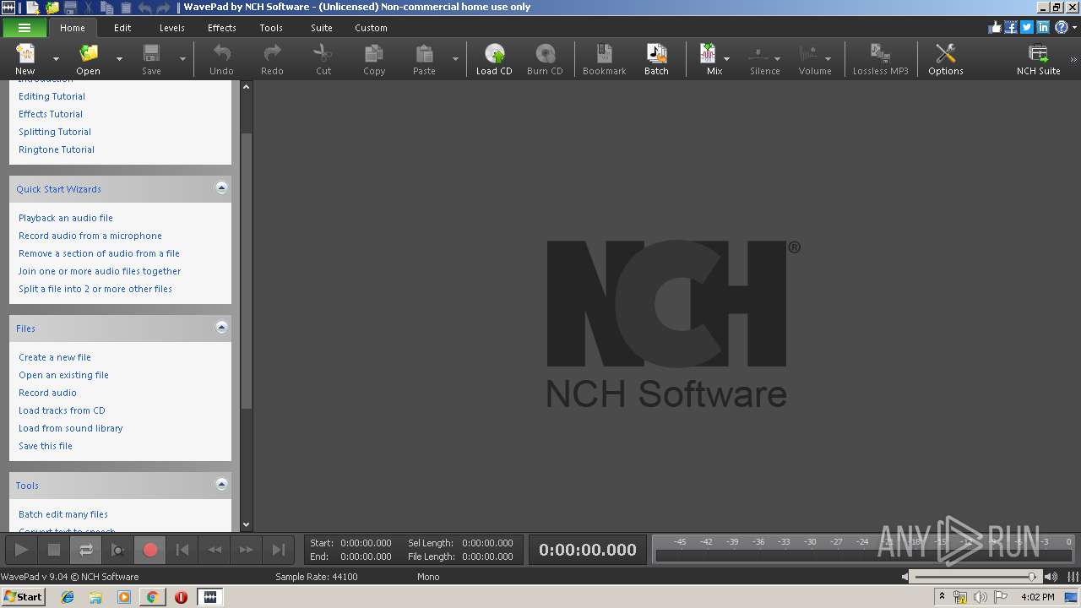Collapse the Tools panel
This screenshot has width=1081, height=608.
pos(221,485)
